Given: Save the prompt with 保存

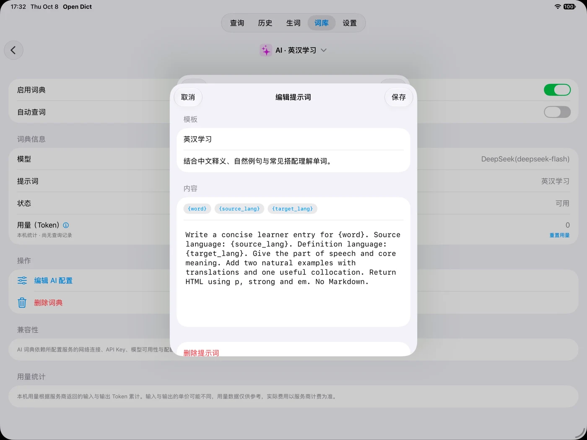Looking at the screenshot, I should pyautogui.click(x=399, y=97).
